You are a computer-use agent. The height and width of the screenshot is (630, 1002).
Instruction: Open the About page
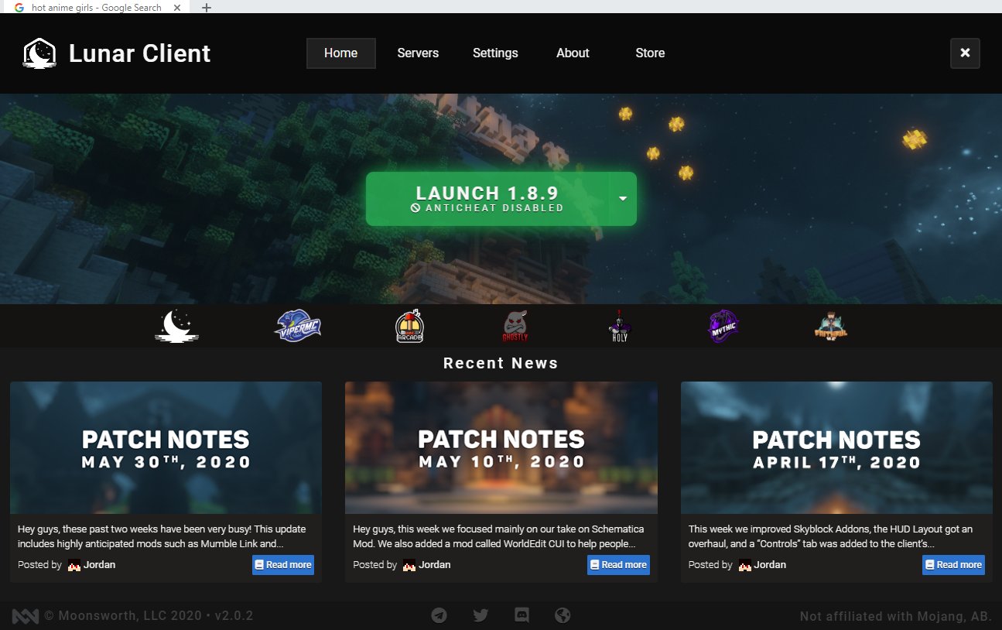tap(573, 53)
